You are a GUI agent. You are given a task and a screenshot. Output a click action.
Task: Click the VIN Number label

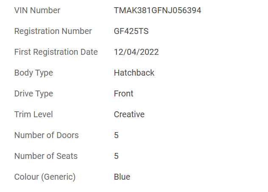37,11
